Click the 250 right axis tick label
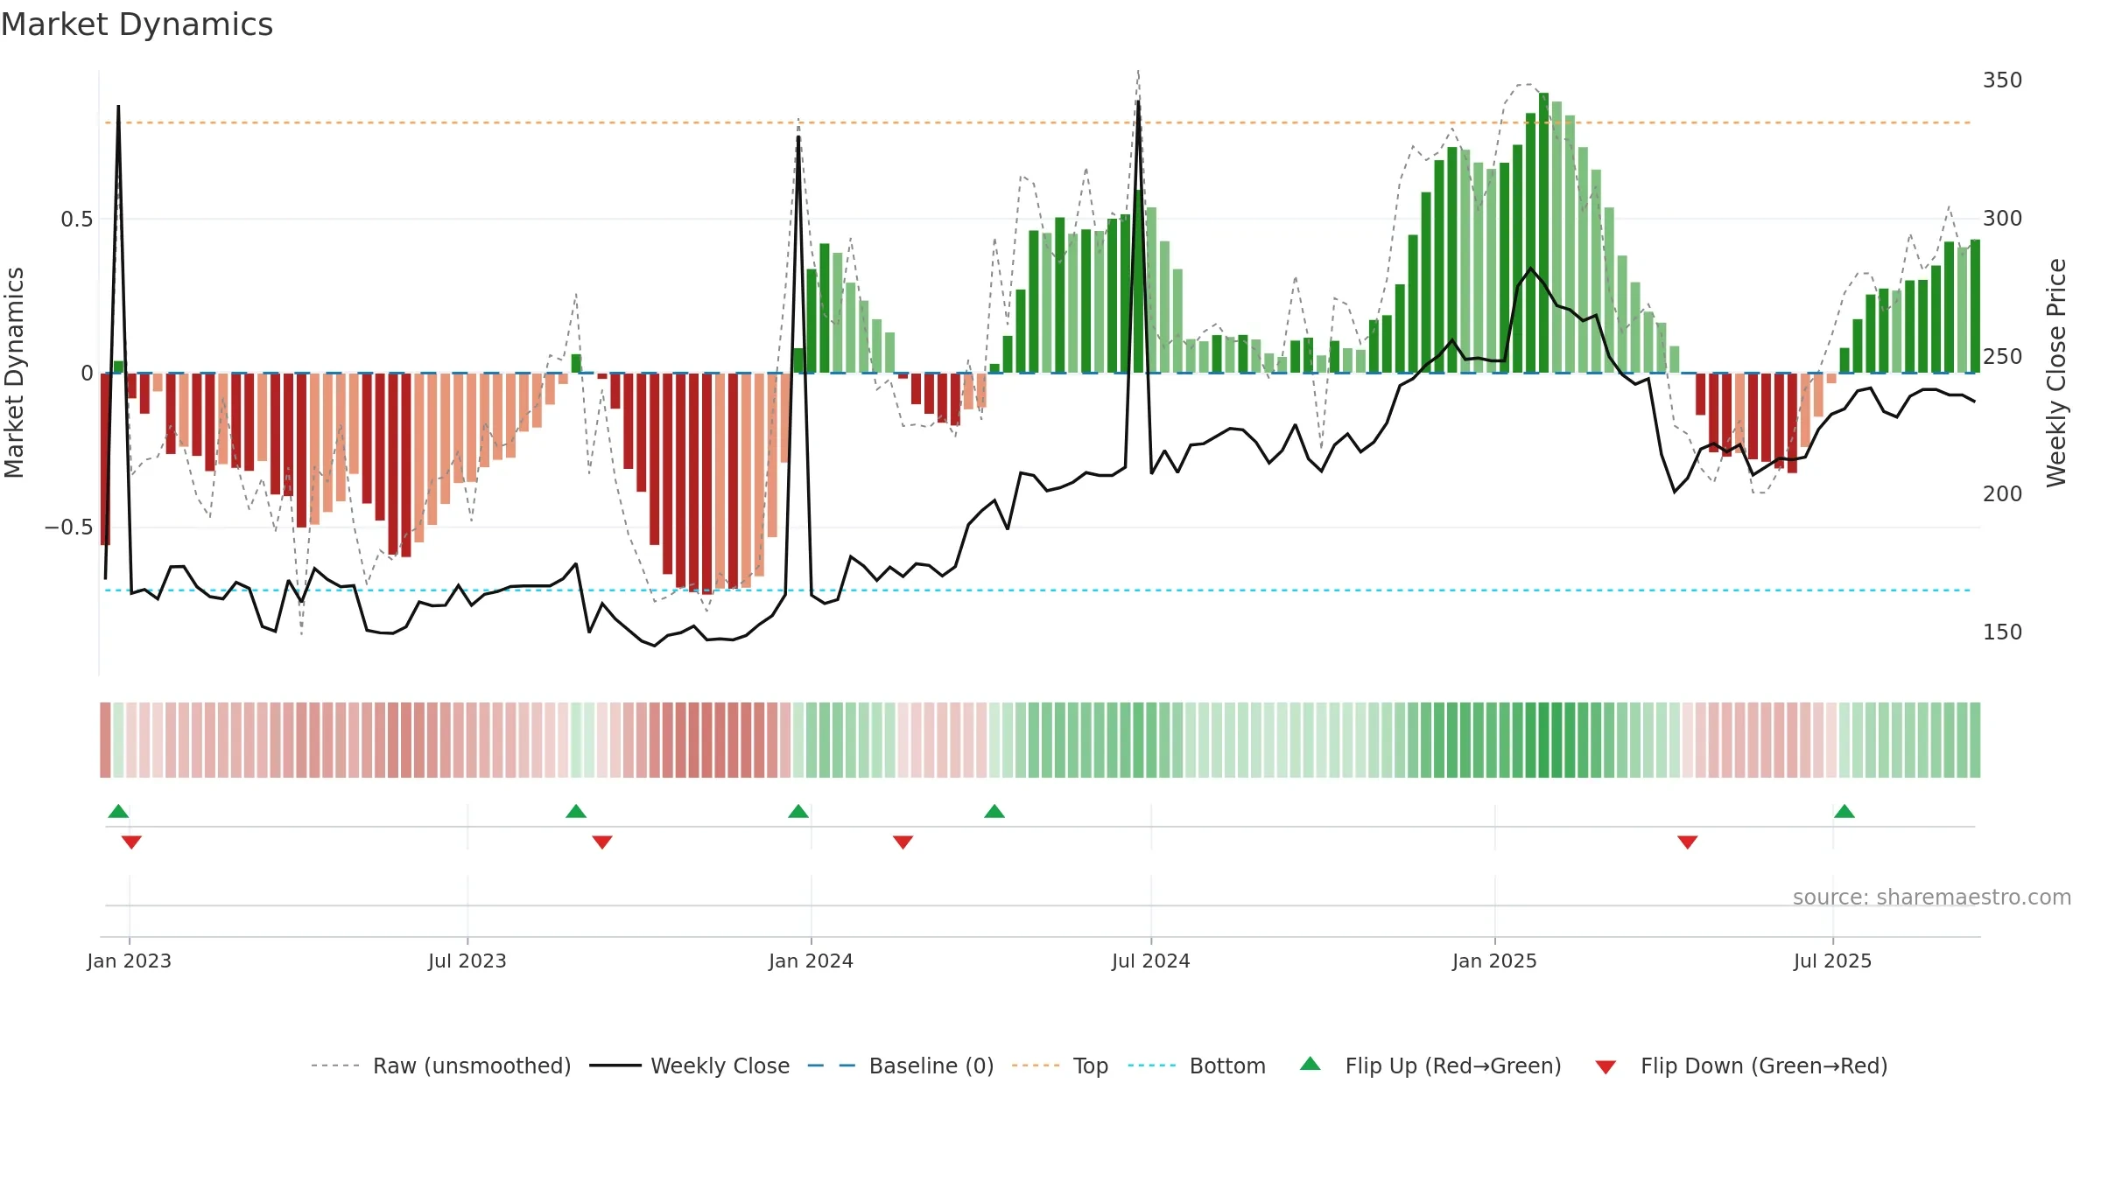2101x1181 pixels. (x=2003, y=357)
